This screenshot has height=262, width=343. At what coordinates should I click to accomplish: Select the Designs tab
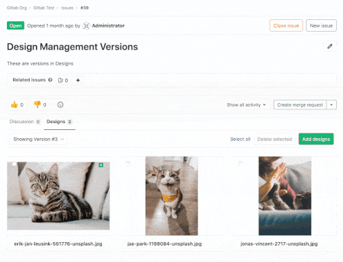pyautogui.click(x=59, y=122)
